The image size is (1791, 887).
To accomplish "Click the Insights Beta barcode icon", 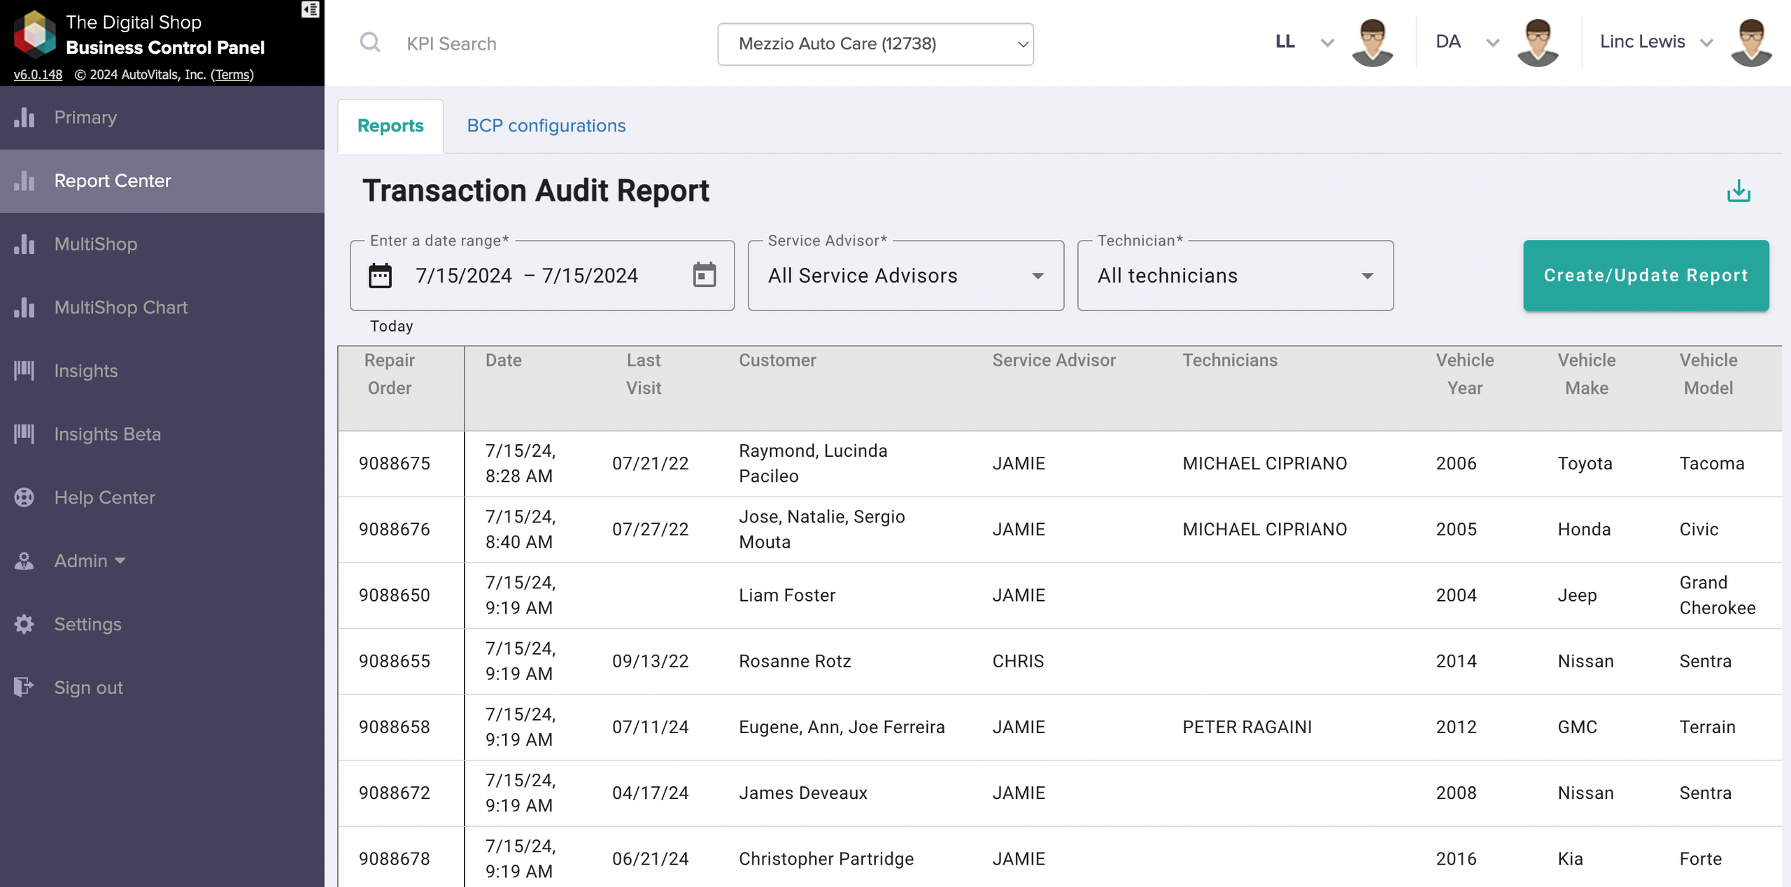I will click(x=24, y=434).
